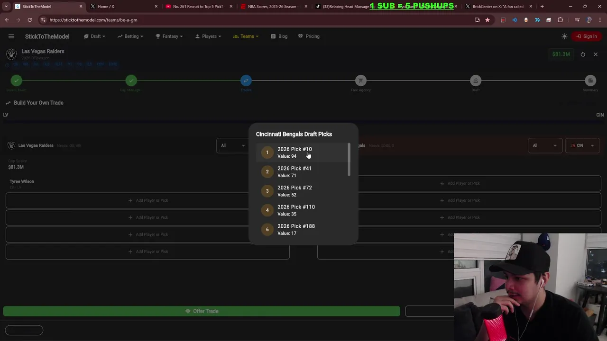Image resolution: width=607 pixels, height=341 pixels.
Task: Open the Extensions puzzle-piece menu
Action: point(561,20)
